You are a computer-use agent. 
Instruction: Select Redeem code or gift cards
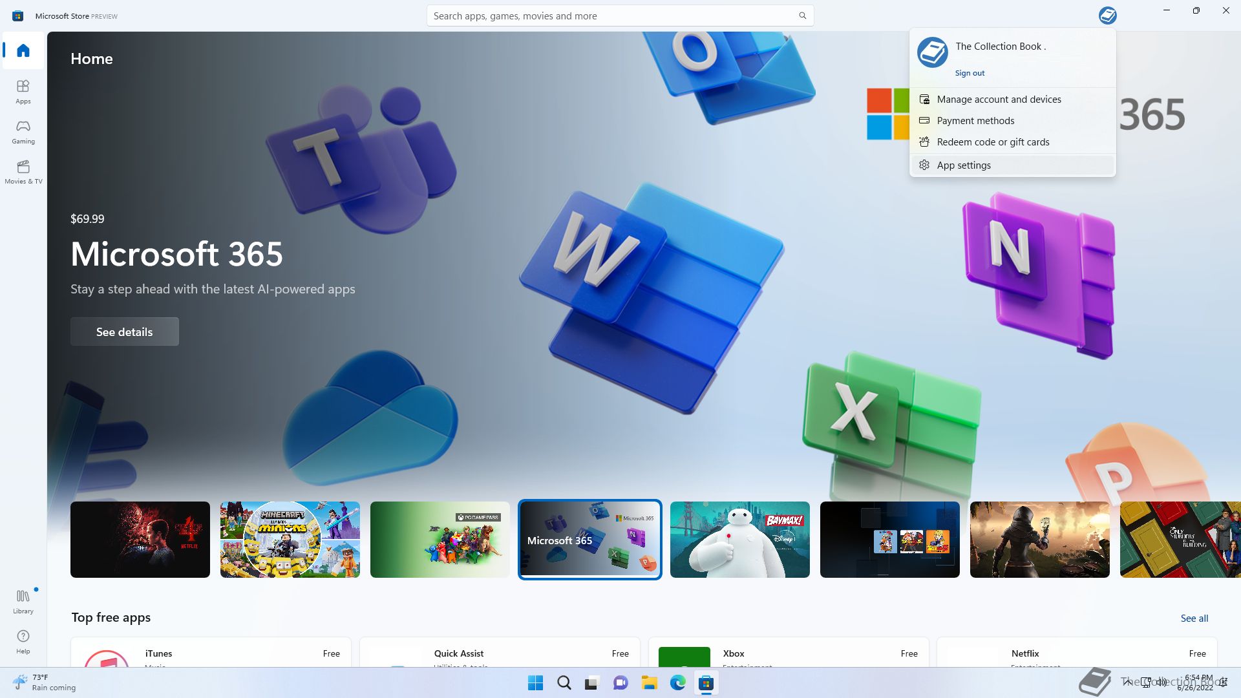click(1012, 142)
